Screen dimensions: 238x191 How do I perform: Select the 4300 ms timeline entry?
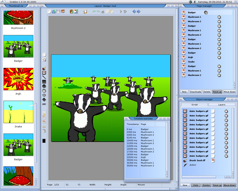point(146,132)
